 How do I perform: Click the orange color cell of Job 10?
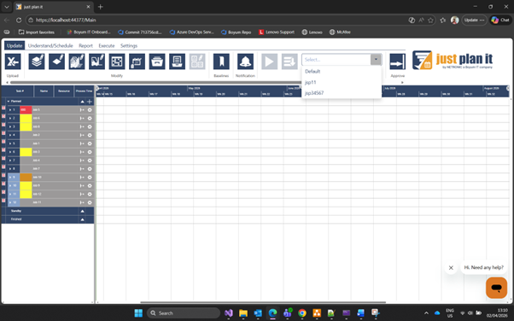tap(26, 177)
